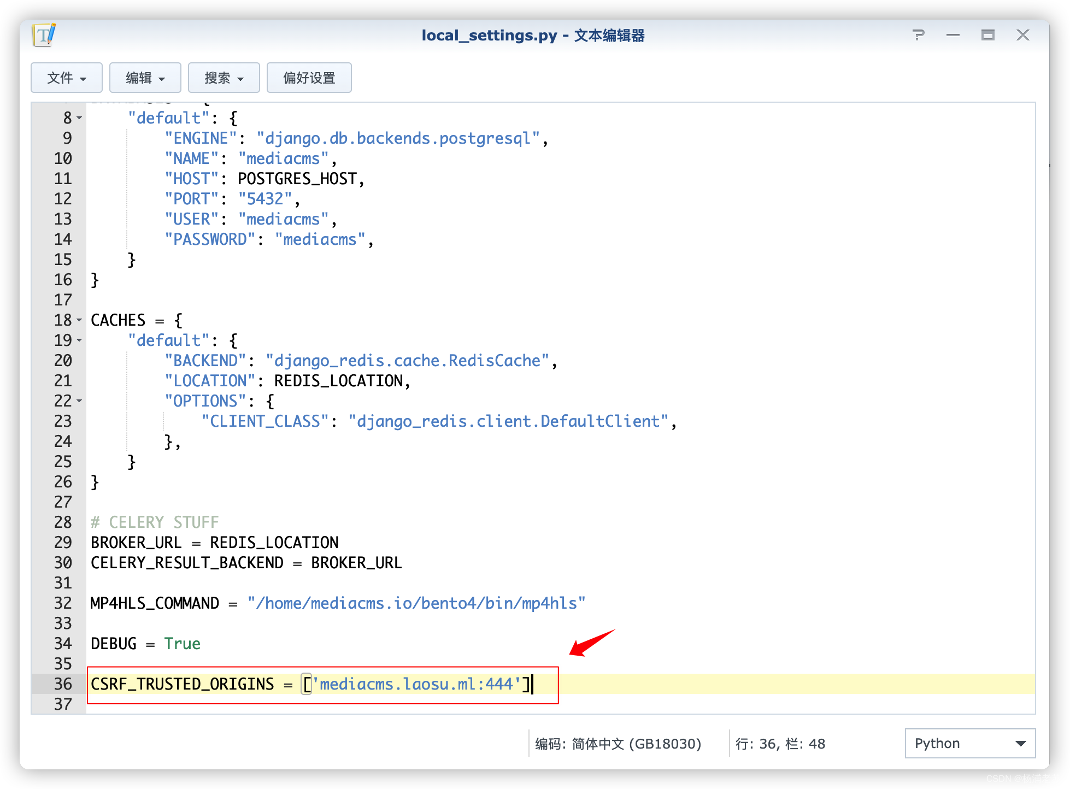The width and height of the screenshot is (1070, 789).
Task: Click line number 28 in gutter
Action: (x=63, y=522)
